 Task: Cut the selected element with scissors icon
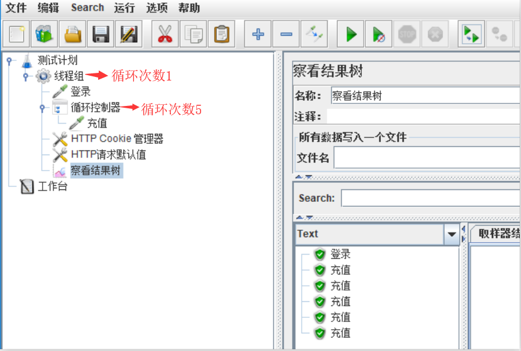[x=164, y=34]
